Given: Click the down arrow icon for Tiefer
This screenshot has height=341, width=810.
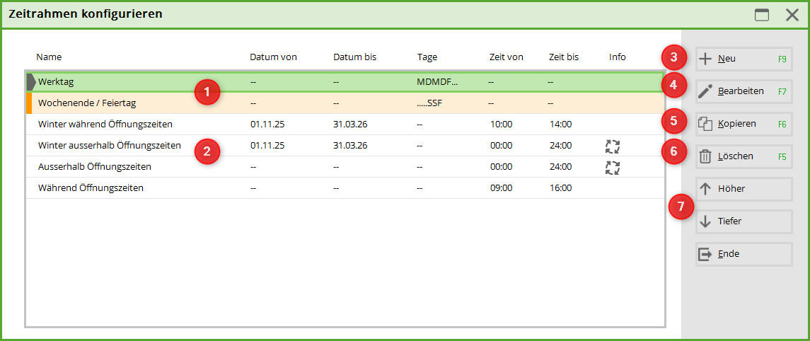Looking at the screenshot, I should click(x=705, y=221).
